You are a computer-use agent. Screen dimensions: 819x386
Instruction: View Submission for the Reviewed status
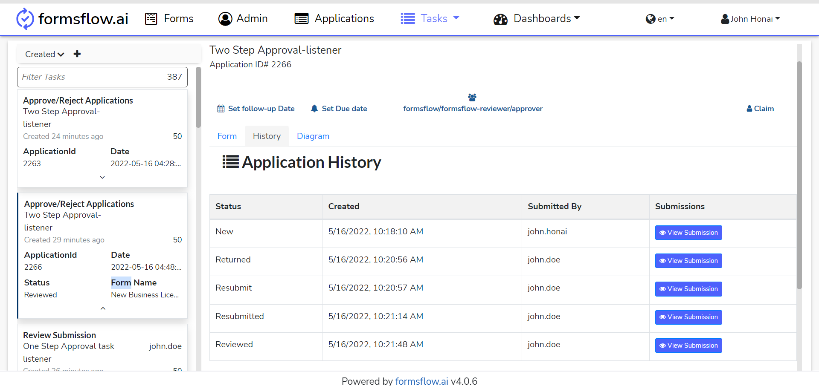tap(688, 346)
